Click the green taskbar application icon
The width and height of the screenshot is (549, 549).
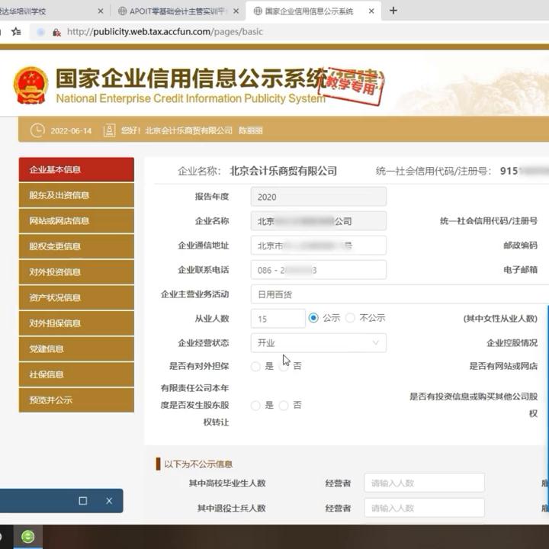coord(28,536)
